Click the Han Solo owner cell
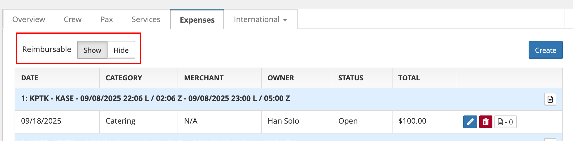The image size is (573, 141). click(x=283, y=121)
